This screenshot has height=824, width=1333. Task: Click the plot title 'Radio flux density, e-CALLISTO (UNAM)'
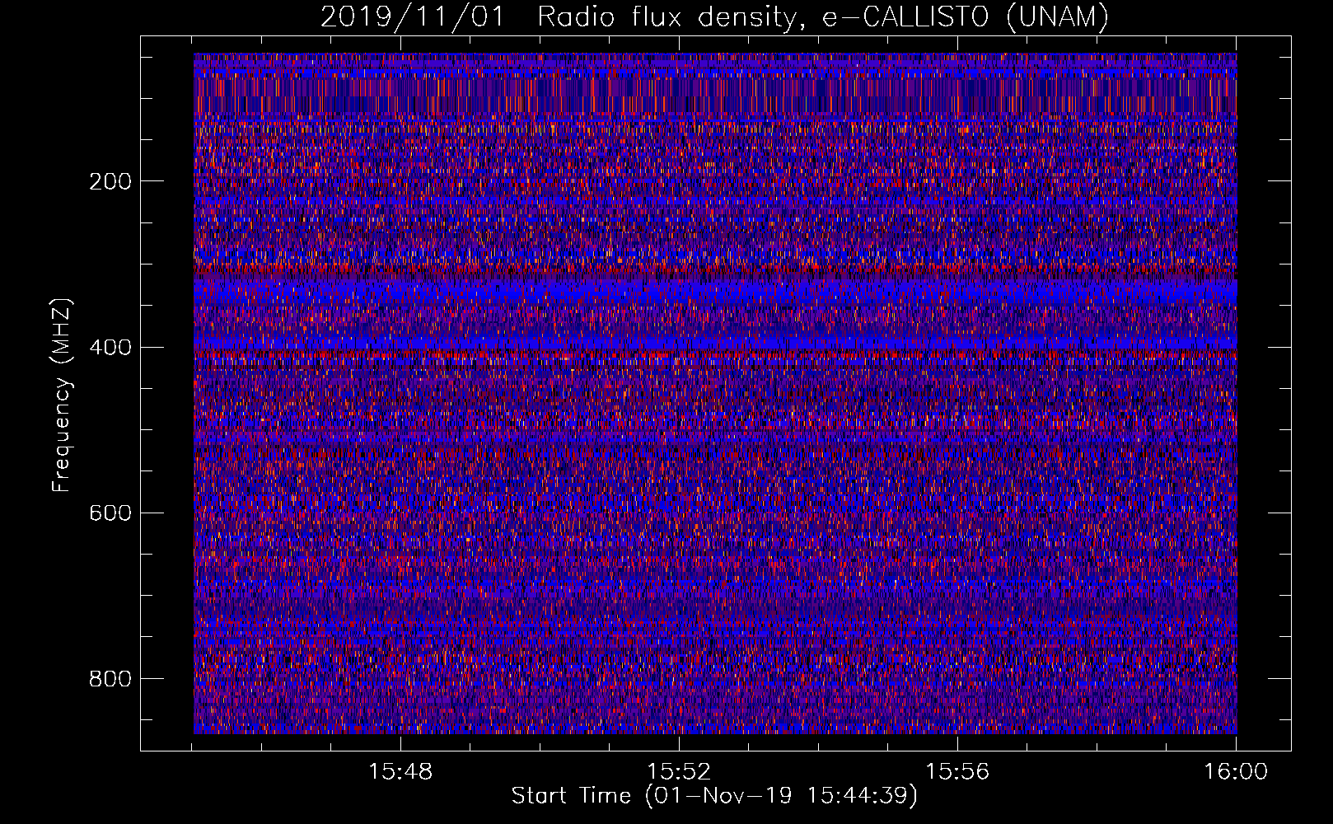[824, 16]
